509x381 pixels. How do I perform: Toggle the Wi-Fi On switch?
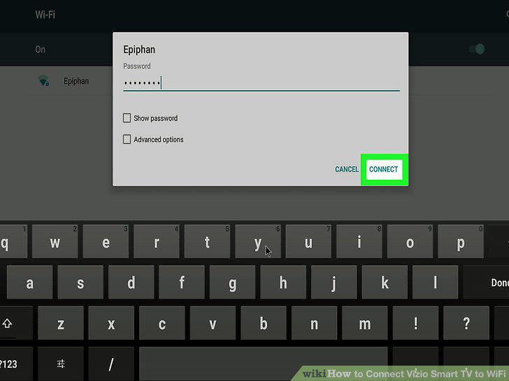click(x=477, y=50)
